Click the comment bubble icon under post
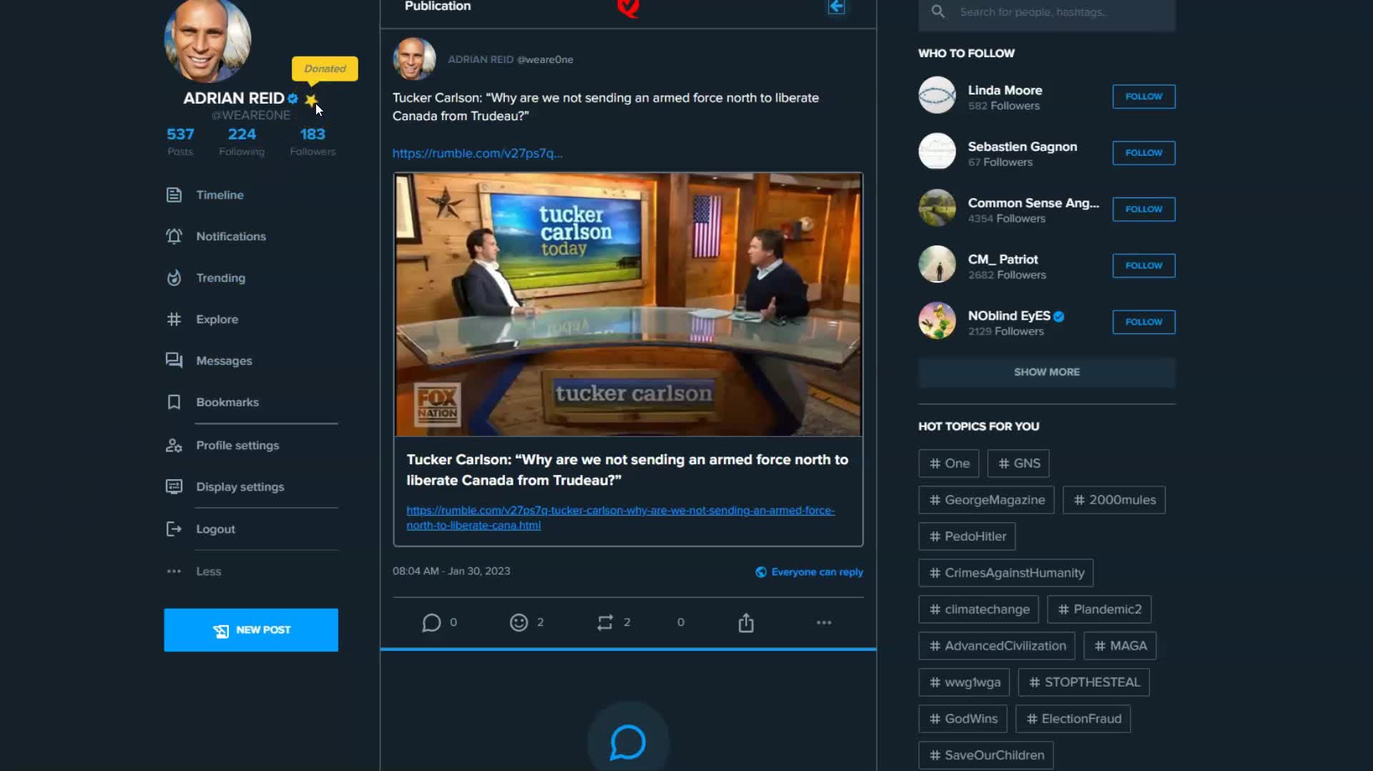1373x771 pixels. pos(431,622)
